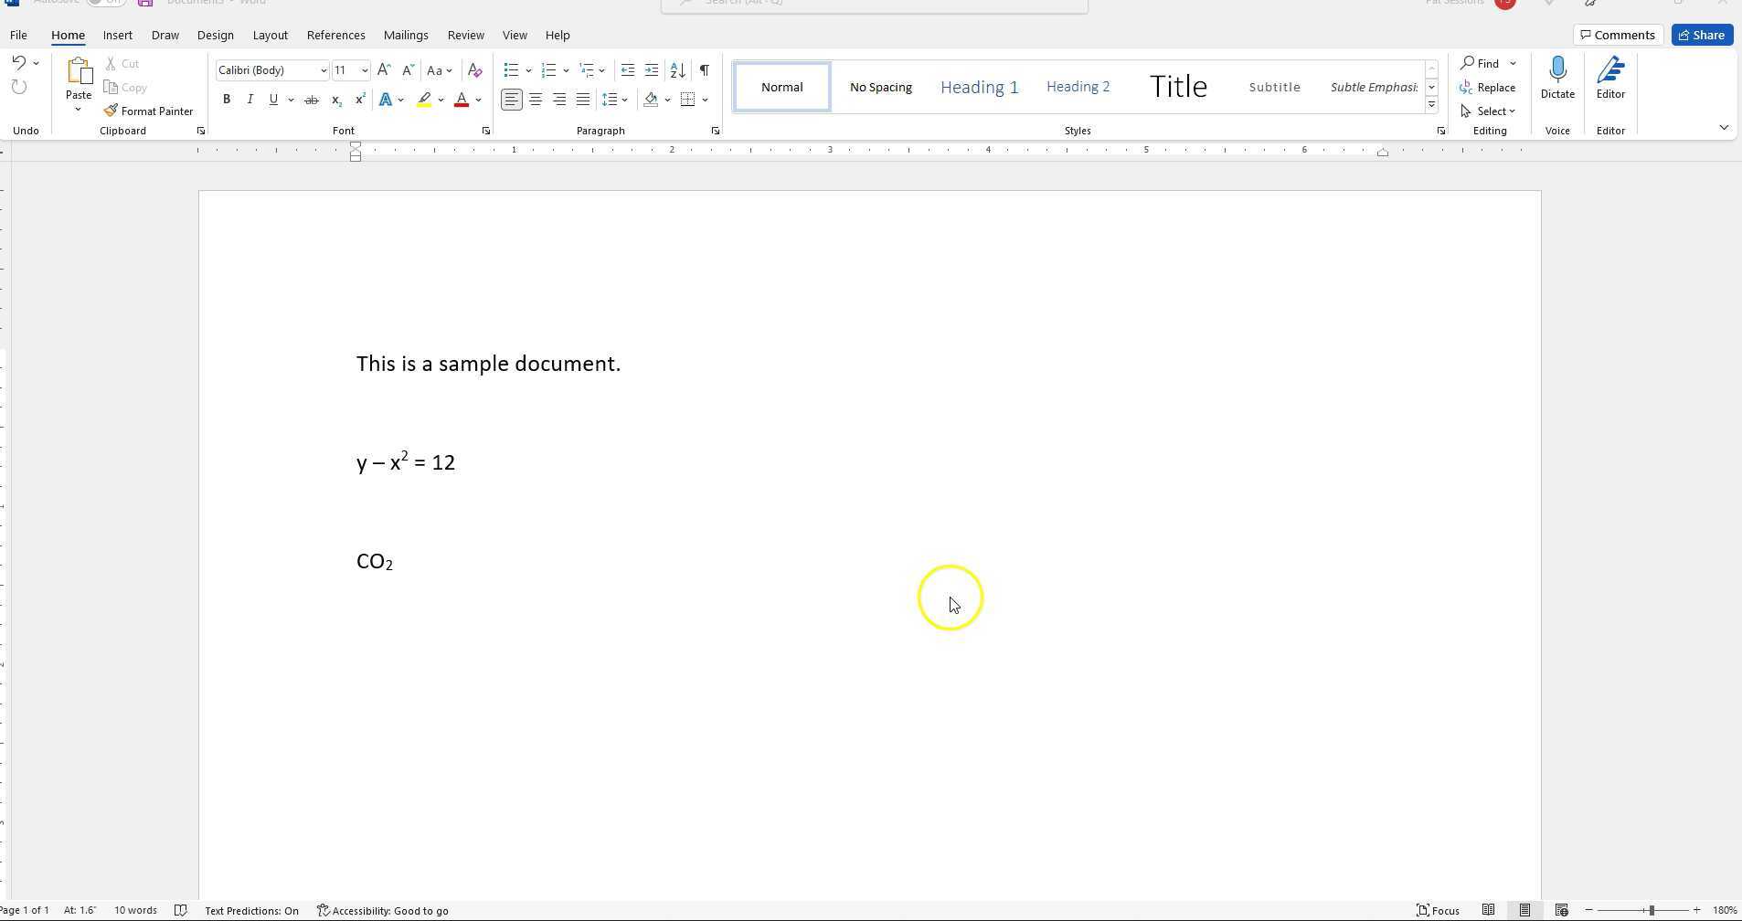Click the Clear All Formatting icon
The height and width of the screenshot is (921, 1742).
coord(474,70)
